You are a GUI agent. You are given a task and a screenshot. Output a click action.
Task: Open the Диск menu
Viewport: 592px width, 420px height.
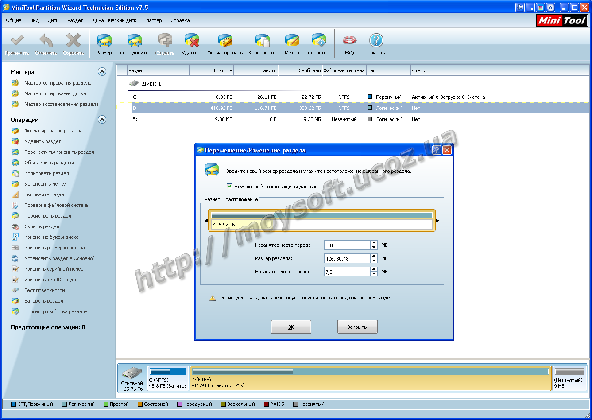(53, 20)
